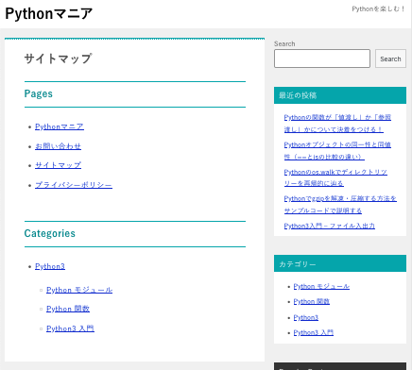Click the カテゴリー widget header
Image resolution: width=412 pixels, height=370 pixels.
340,263
